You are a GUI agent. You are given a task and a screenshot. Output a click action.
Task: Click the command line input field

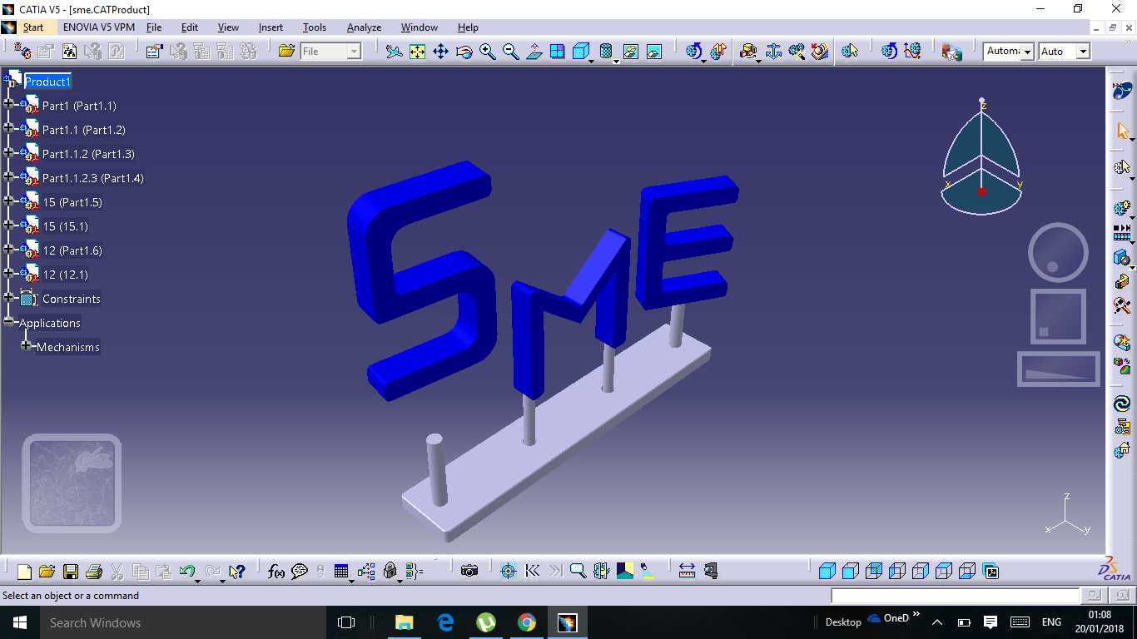click(956, 596)
